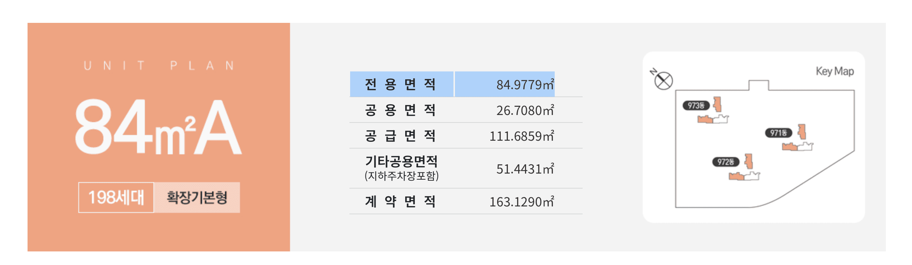Click the orange building shape beside 973동
The height and width of the screenshot is (265, 912).
pos(717,104)
